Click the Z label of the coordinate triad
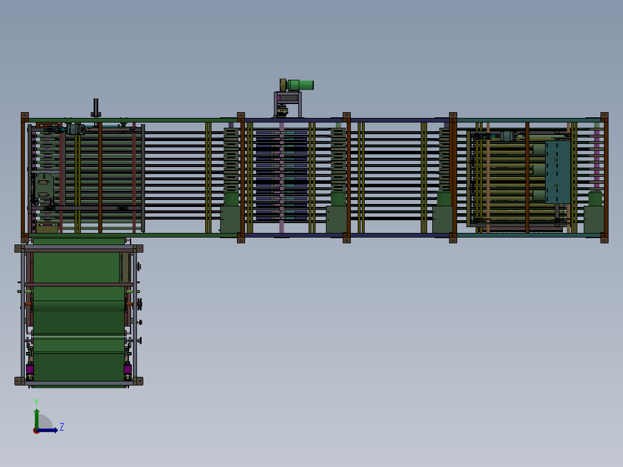This screenshot has height=467, width=623. tap(62, 427)
